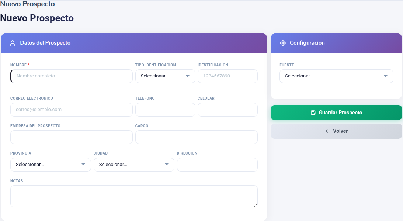Open the Tipo Identificacion dropdown

(165, 76)
